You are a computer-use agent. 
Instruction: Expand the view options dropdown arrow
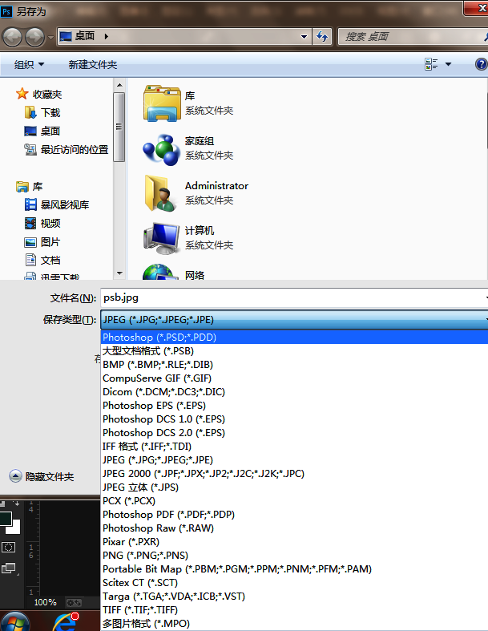(x=448, y=64)
